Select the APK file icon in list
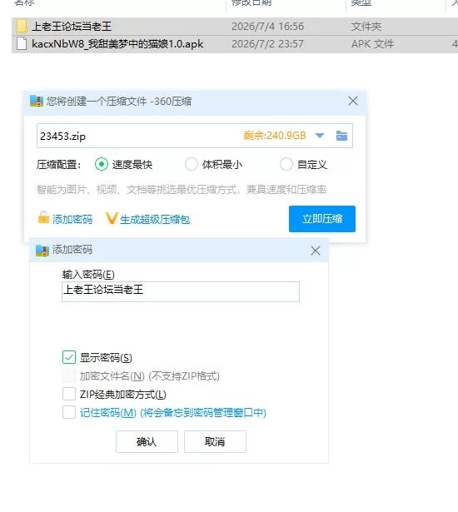The image size is (458, 512). tap(22, 44)
